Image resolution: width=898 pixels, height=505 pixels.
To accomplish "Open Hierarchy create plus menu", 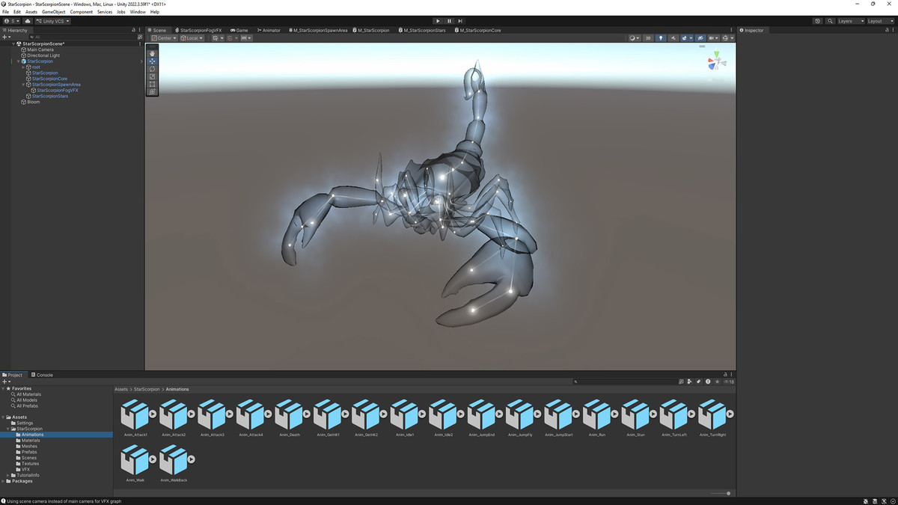I will tap(6, 37).
